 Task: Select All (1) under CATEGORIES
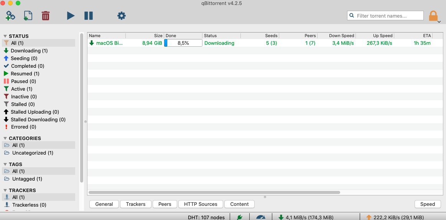38,145
